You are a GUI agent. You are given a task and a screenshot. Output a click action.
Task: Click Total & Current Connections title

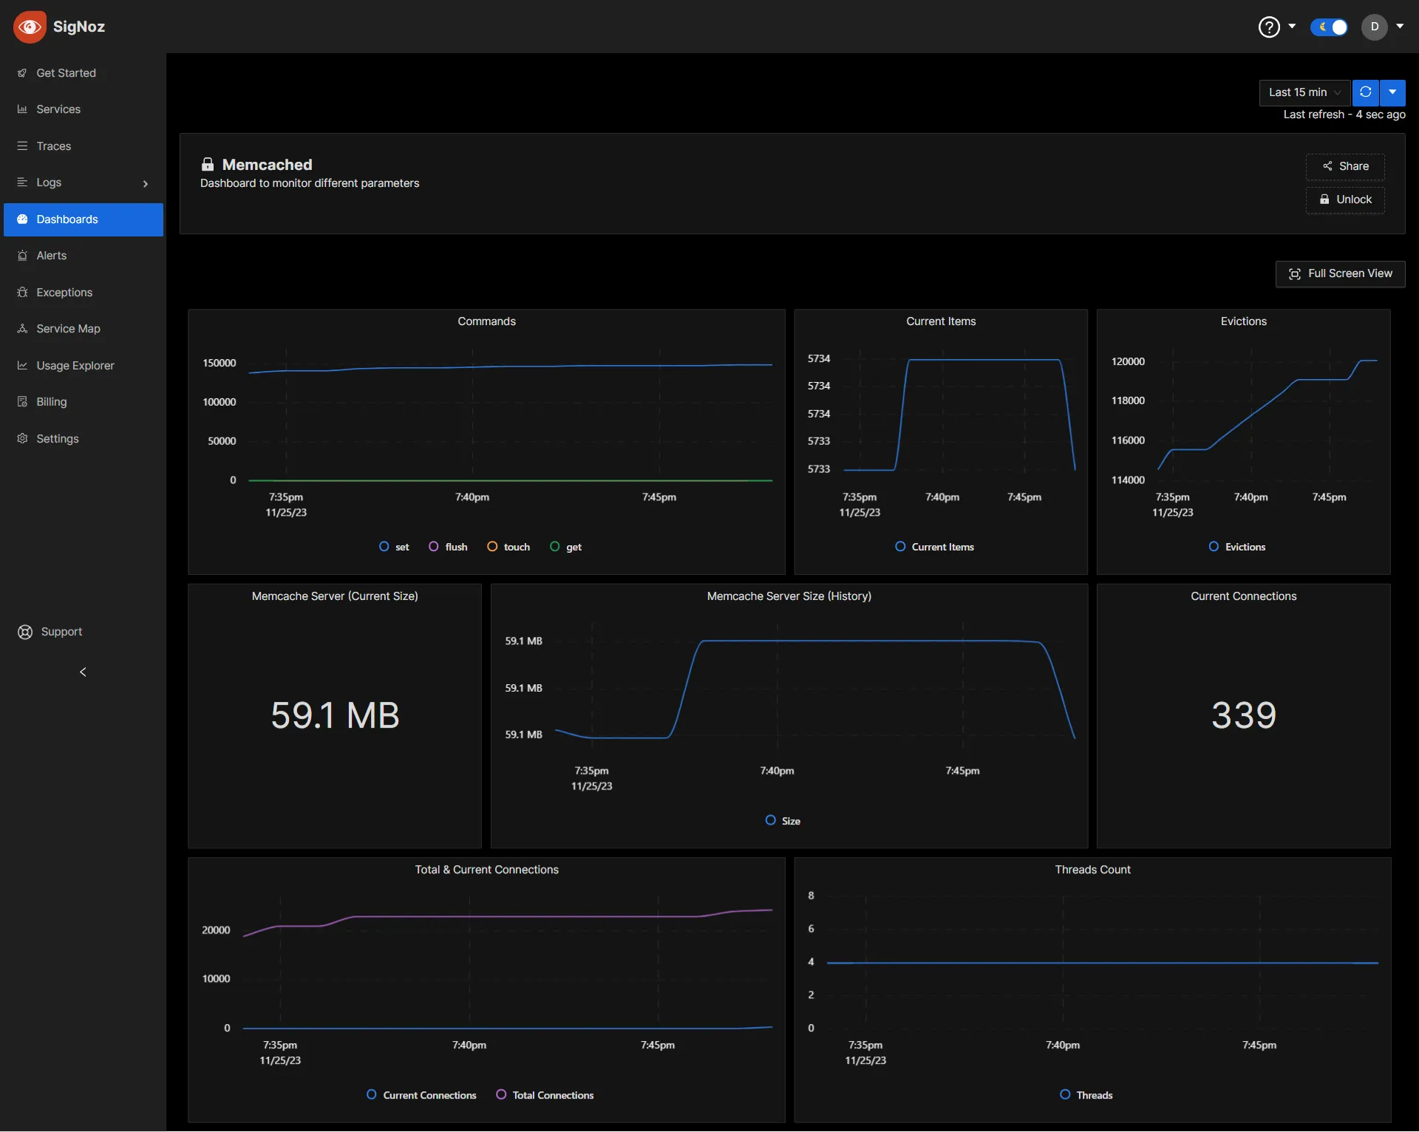click(486, 870)
